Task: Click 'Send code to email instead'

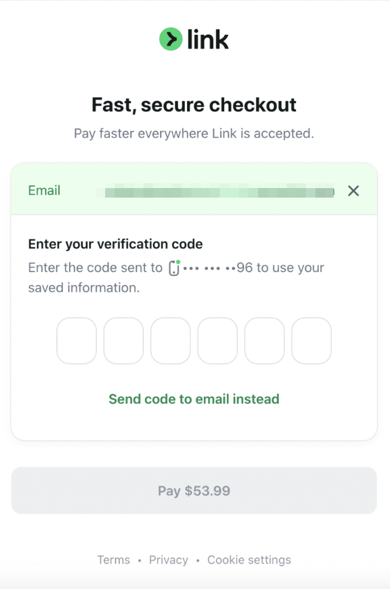Action: pyautogui.click(x=194, y=399)
